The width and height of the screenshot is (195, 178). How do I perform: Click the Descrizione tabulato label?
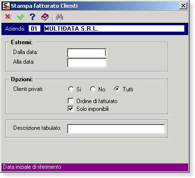tap(37, 128)
